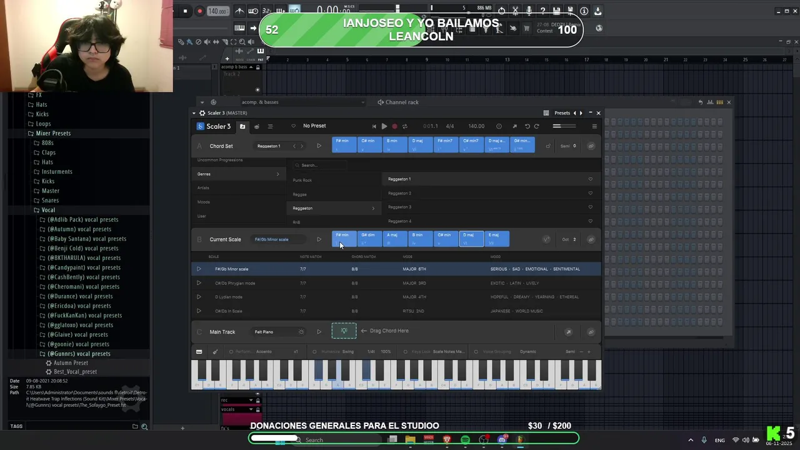This screenshot has height=450, width=800.
Task: Open plugin gear settings for Scaler 3
Action: [x=202, y=113]
